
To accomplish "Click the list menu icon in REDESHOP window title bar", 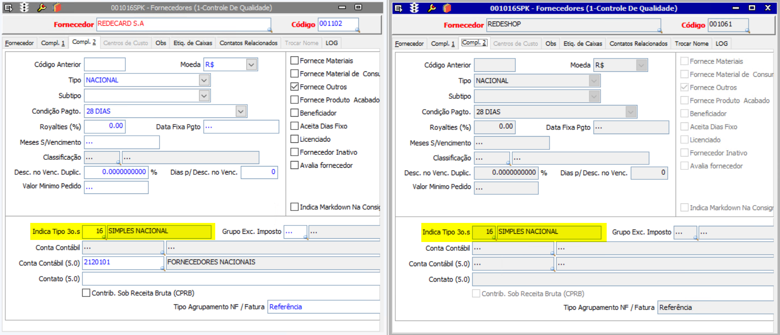I will [399, 8].
